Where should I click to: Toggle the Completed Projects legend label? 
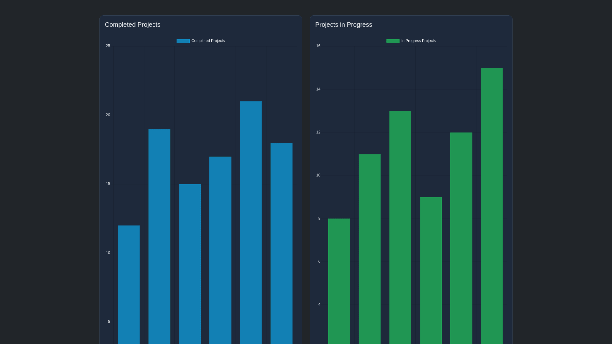coord(208,41)
